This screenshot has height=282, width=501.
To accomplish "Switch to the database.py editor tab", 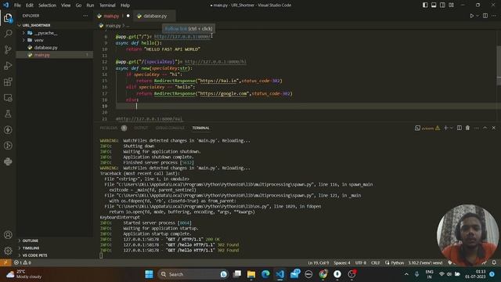I will [155, 16].
